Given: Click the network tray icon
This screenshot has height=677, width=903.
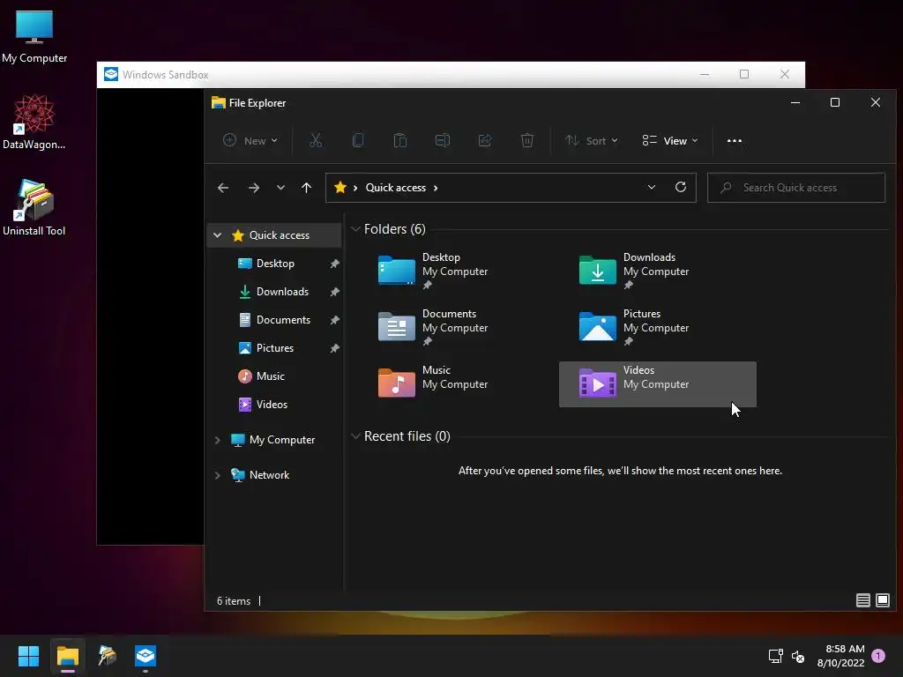Looking at the screenshot, I should tap(775, 656).
